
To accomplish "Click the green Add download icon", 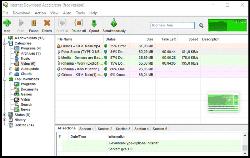I will point(7,23).
